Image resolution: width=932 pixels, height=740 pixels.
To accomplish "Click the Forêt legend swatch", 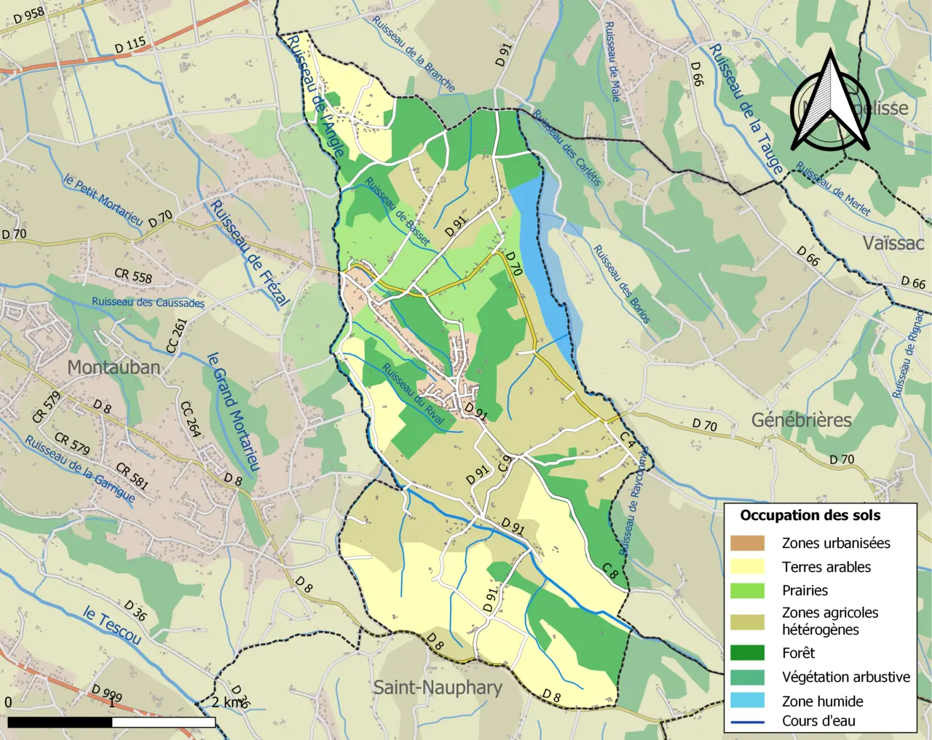I will click(748, 653).
